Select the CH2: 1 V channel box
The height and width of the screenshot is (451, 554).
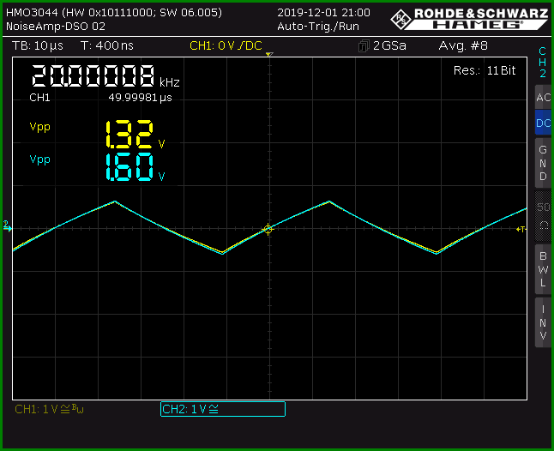(223, 409)
